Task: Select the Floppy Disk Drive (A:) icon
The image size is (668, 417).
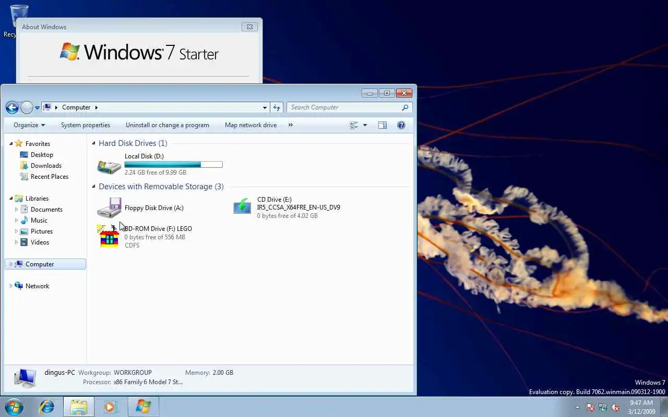Action: (109, 207)
